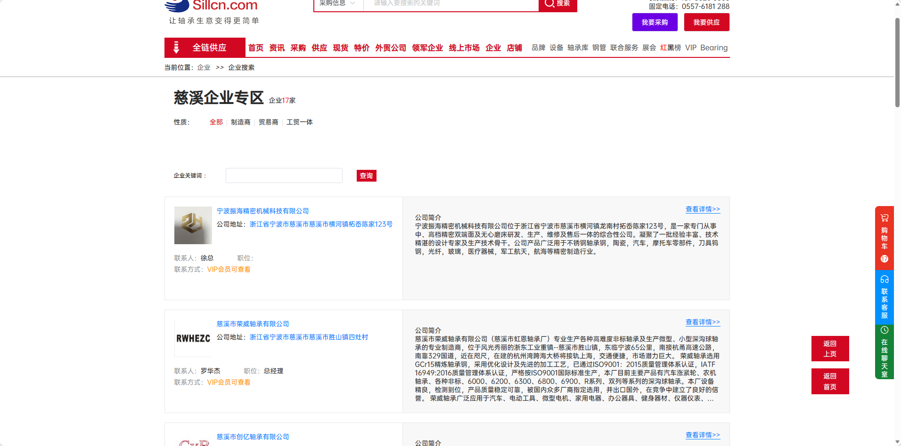Screen dimensions: 901x446
Task: Click in the 企业关键词 input field
Action: (x=284, y=175)
